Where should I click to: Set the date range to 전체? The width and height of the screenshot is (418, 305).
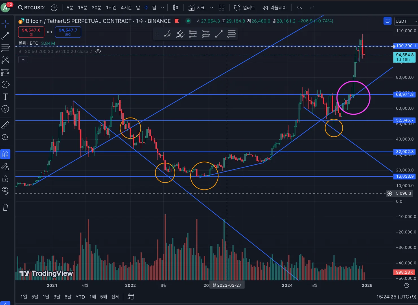115,297
